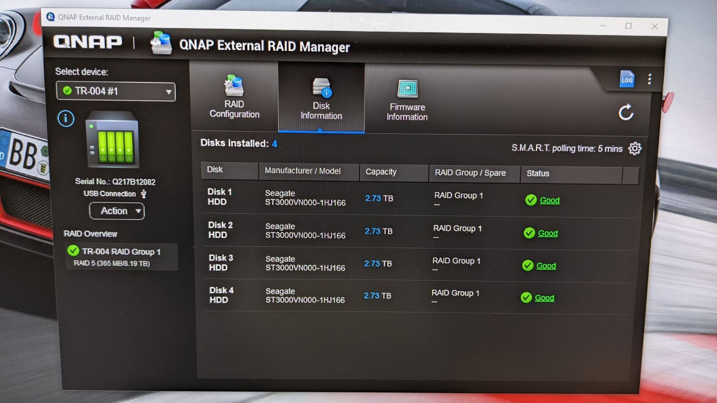Click the QNAP title bar app icon
The width and height of the screenshot is (717, 403).
point(51,17)
